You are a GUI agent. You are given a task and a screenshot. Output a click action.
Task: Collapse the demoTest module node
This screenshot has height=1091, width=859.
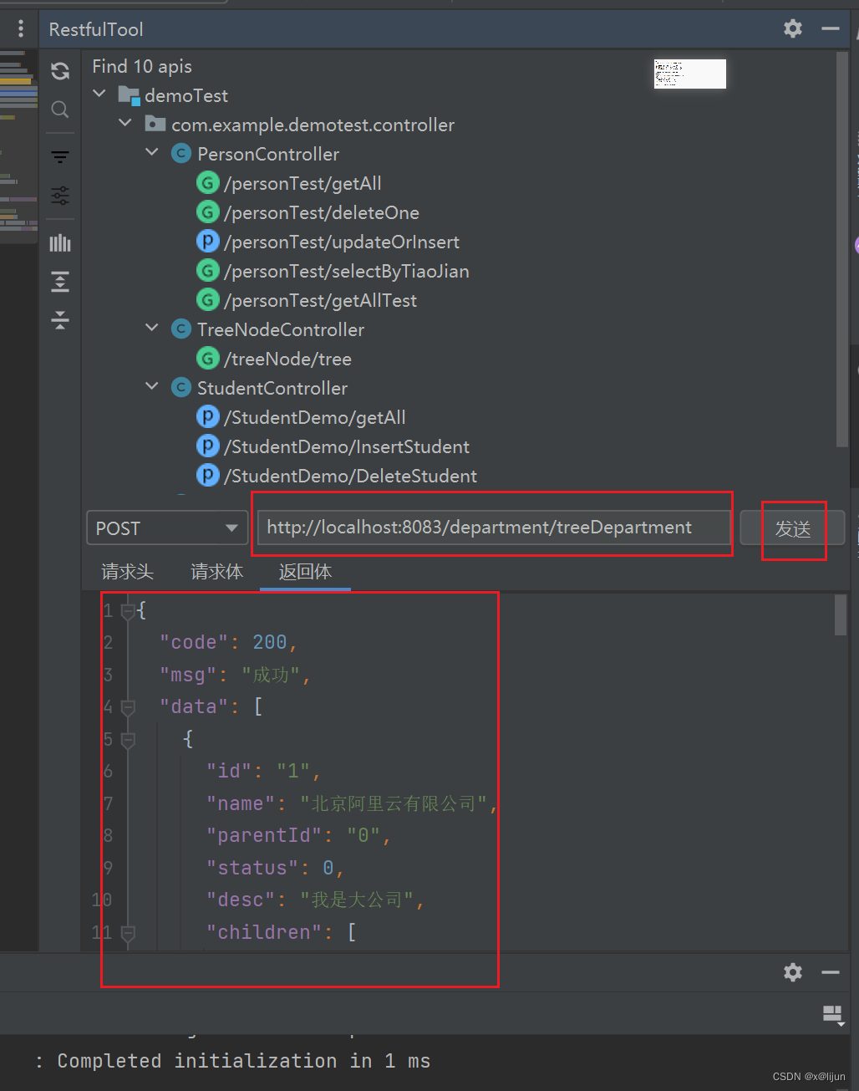(x=99, y=94)
